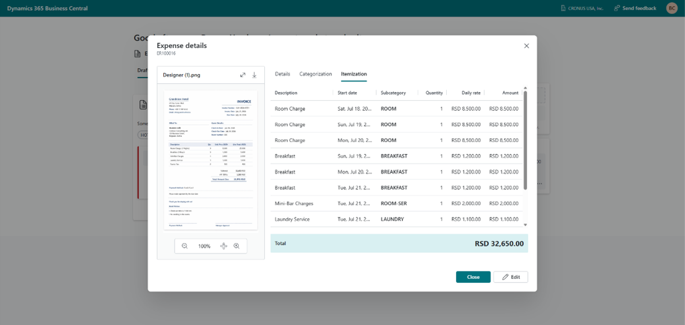Select the Itemization tab
Viewport: 685px width, 325px height.
click(x=354, y=74)
